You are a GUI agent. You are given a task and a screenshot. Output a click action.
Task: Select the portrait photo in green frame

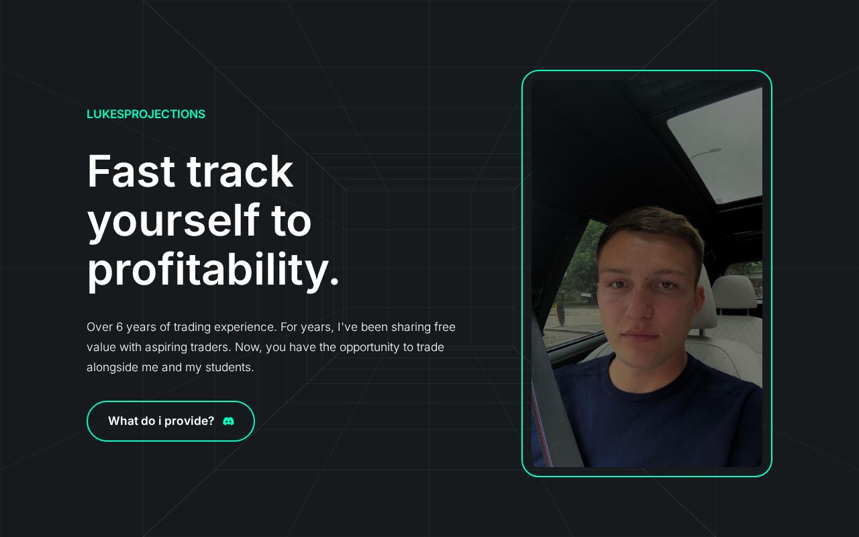(647, 273)
